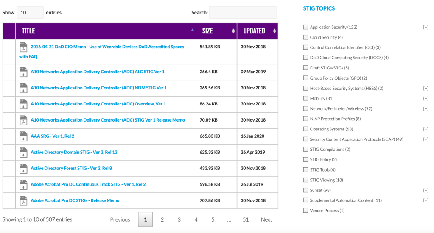Sort the table by Updated column
This screenshot has width=434, height=233.
click(258, 31)
